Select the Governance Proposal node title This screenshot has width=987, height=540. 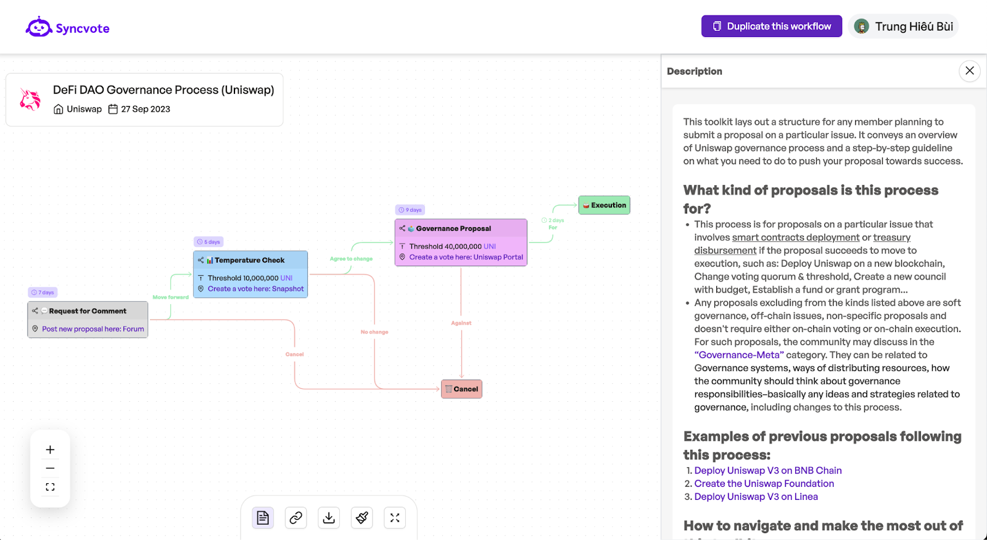click(x=453, y=228)
